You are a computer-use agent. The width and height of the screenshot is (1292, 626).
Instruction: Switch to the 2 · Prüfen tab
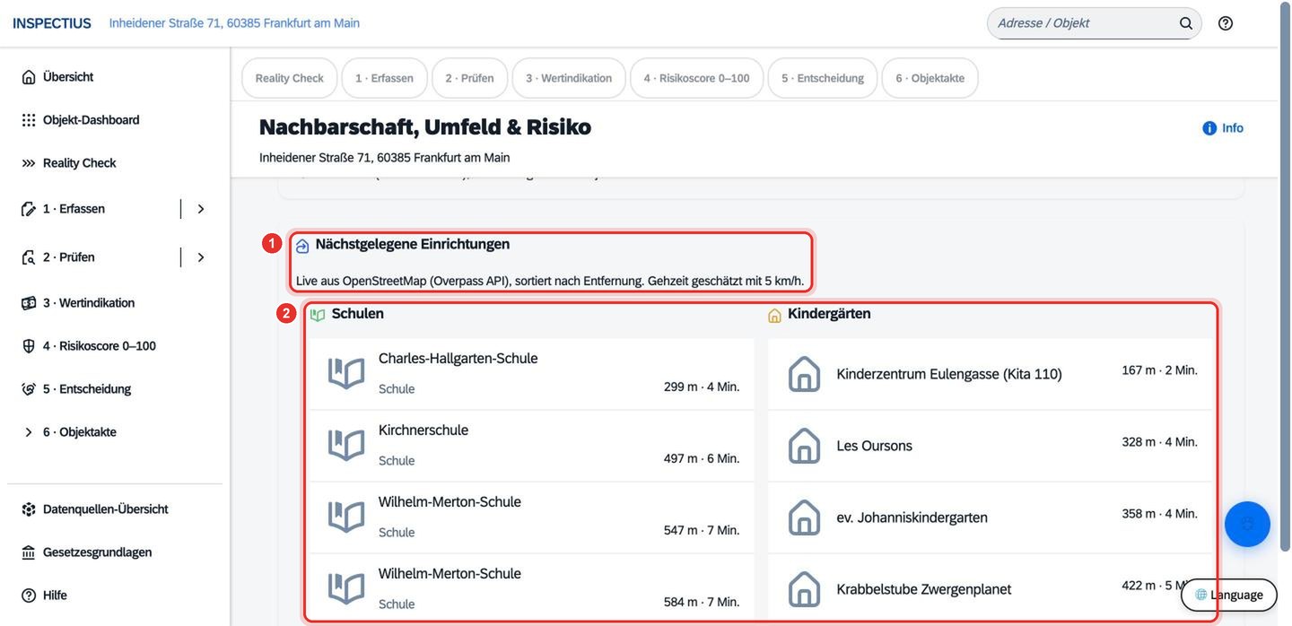(x=469, y=78)
